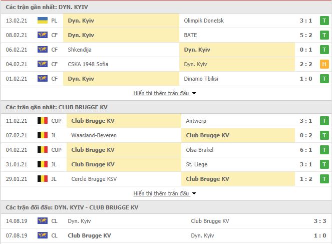Open the 3 : 3 head-to-head score
Viewport: 332px width, 244px height.
click(x=319, y=221)
